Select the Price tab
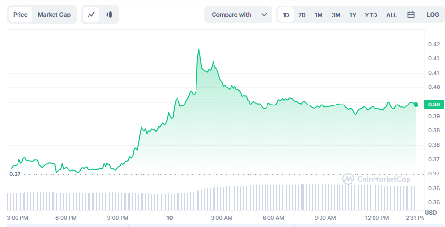 (20, 15)
